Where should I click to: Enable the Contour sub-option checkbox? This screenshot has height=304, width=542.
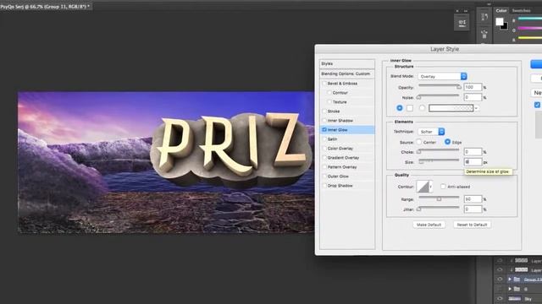(x=329, y=93)
